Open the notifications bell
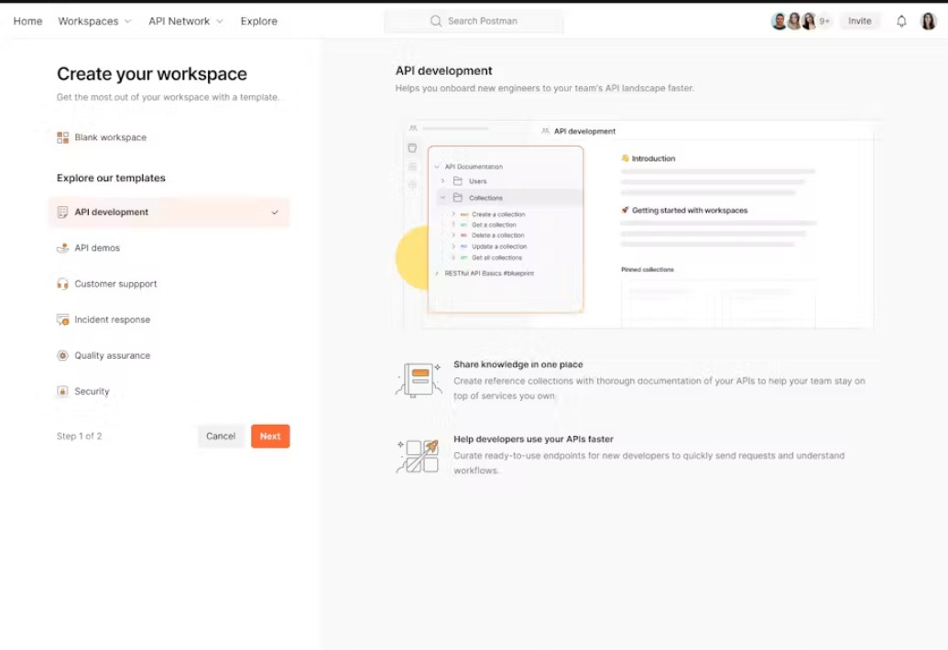This screenshot has width=948, height=650. coord(901,21)
